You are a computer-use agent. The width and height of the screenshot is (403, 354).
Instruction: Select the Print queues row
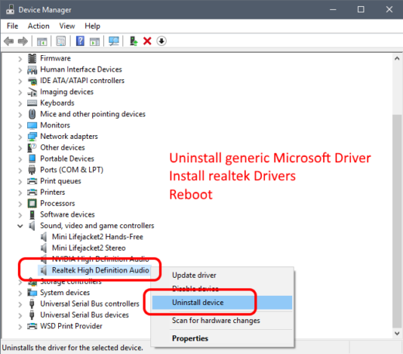[x=60, y=181]
